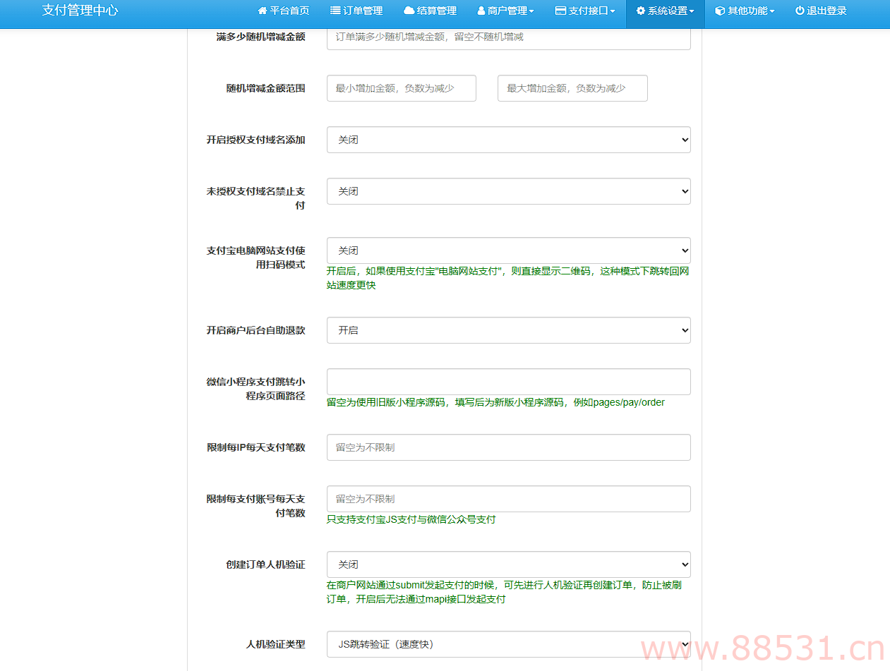Open the 其他功能 menu label
890x671 pixels.
[747, 11]
